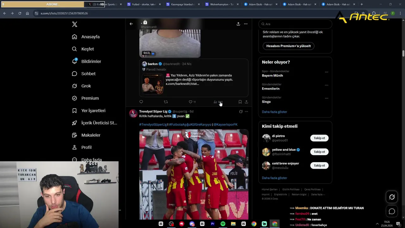
Task: Follow yellow and blue with Takip et
Action: tap(319, 152)
